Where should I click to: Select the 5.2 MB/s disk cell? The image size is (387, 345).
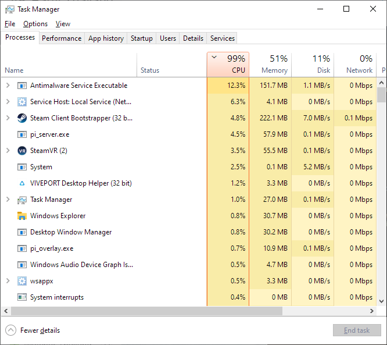click(313, 167)
